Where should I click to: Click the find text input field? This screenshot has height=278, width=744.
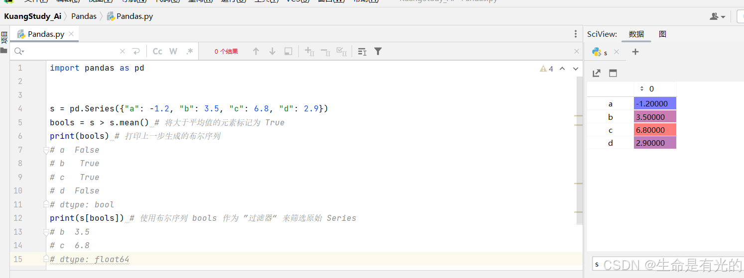tap(72, 51)
